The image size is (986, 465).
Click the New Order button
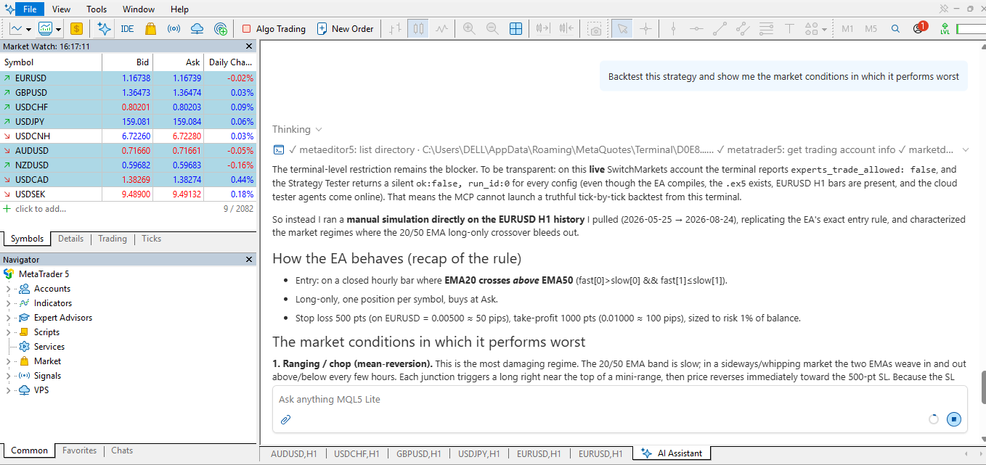[x=346, y=29]
